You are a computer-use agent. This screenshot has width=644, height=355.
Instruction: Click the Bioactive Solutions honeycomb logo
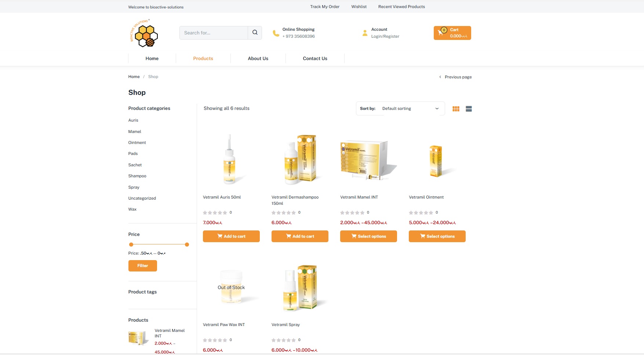(x=144, y=33)
